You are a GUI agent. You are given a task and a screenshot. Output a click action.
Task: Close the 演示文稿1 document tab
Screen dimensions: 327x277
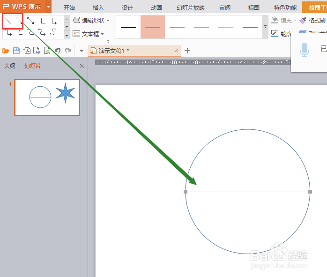click(x=176, y=51)
